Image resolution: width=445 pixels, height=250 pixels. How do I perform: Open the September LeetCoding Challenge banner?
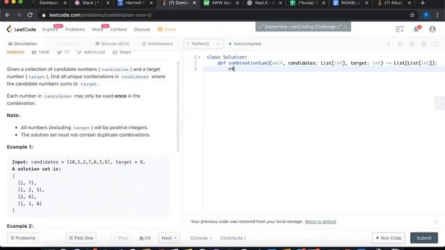300,26
